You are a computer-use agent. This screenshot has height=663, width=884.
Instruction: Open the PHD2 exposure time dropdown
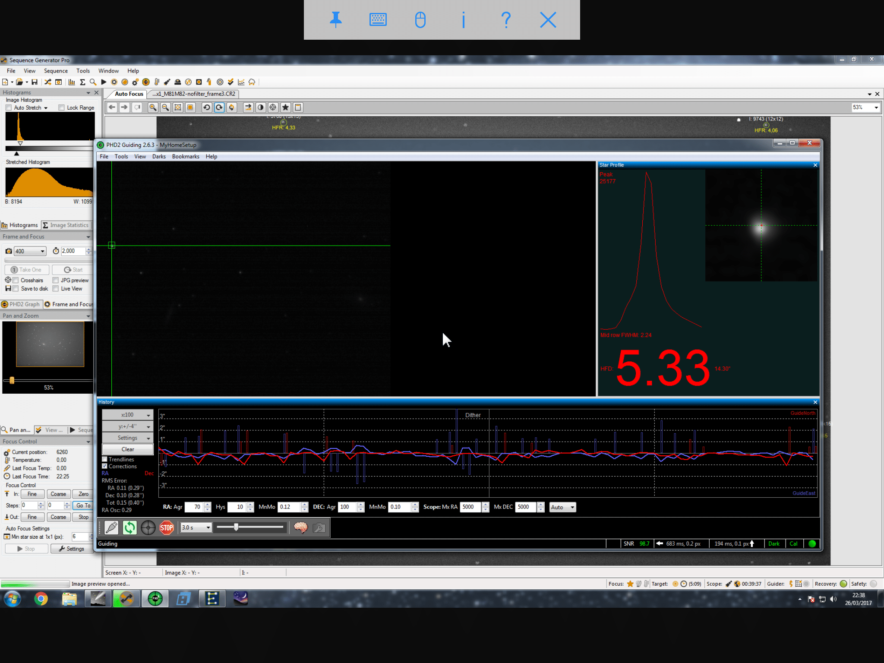[196, 527]
